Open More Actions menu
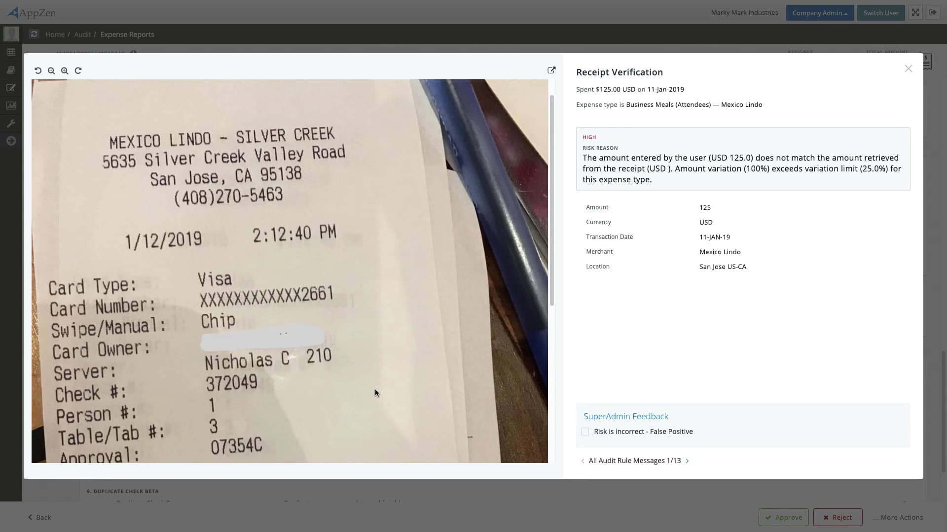The image size is (947, 532). 898,517
